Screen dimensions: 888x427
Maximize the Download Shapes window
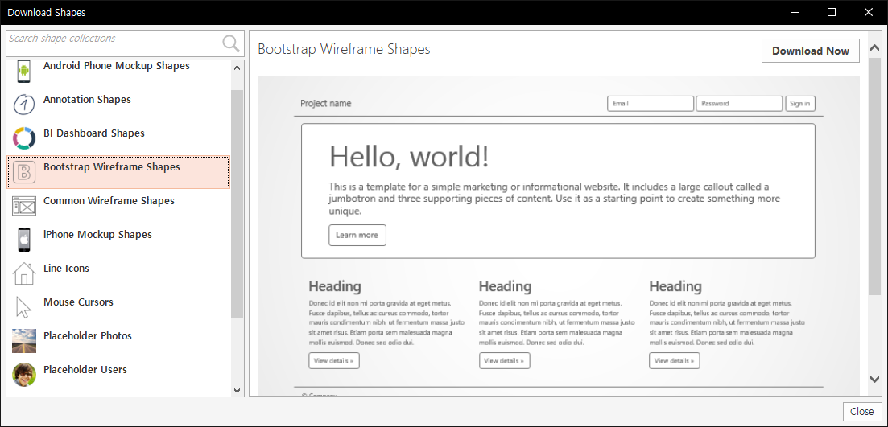point(832,12)
